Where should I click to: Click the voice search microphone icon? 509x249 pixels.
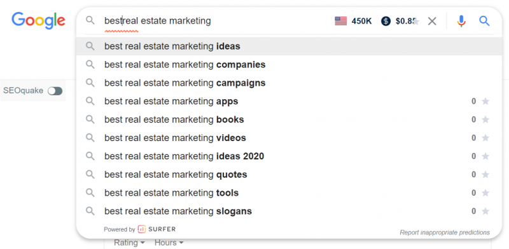click(461, 22)
